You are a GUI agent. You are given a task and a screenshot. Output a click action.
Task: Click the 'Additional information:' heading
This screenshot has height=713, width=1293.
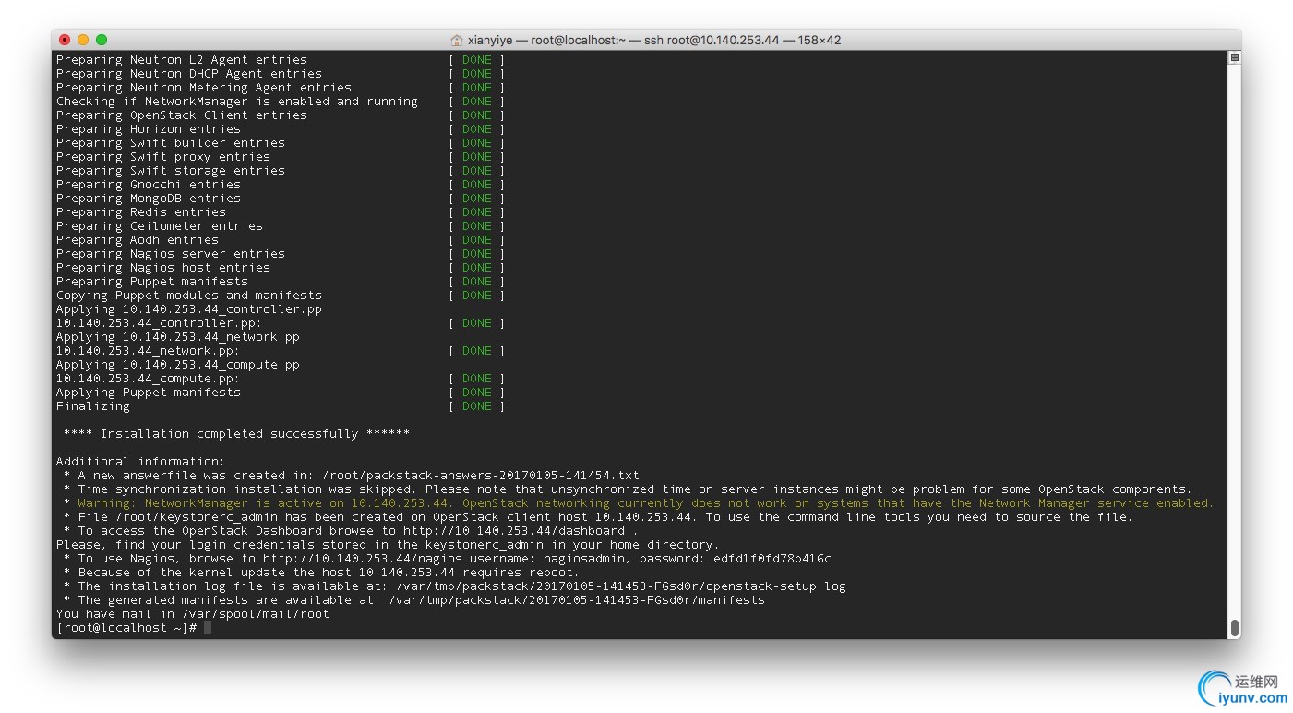coord(140,462)
